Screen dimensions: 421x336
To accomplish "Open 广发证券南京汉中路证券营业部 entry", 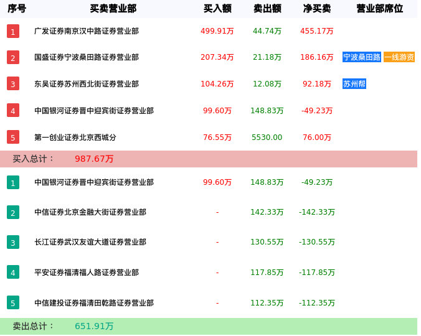I will 87,31.
